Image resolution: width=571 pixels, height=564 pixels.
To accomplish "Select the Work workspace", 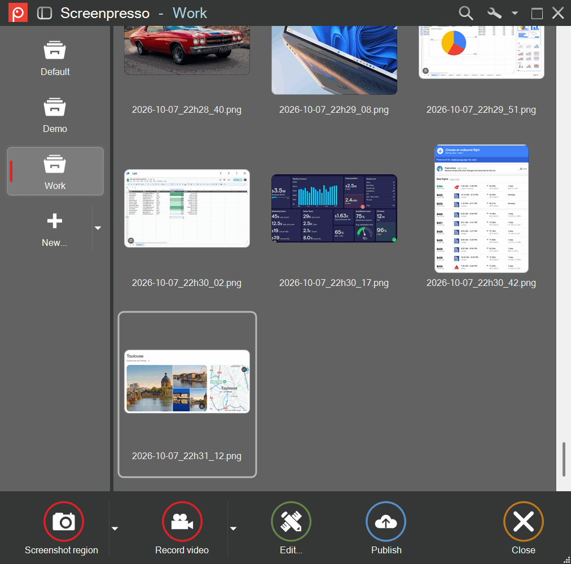I will 55,171.
